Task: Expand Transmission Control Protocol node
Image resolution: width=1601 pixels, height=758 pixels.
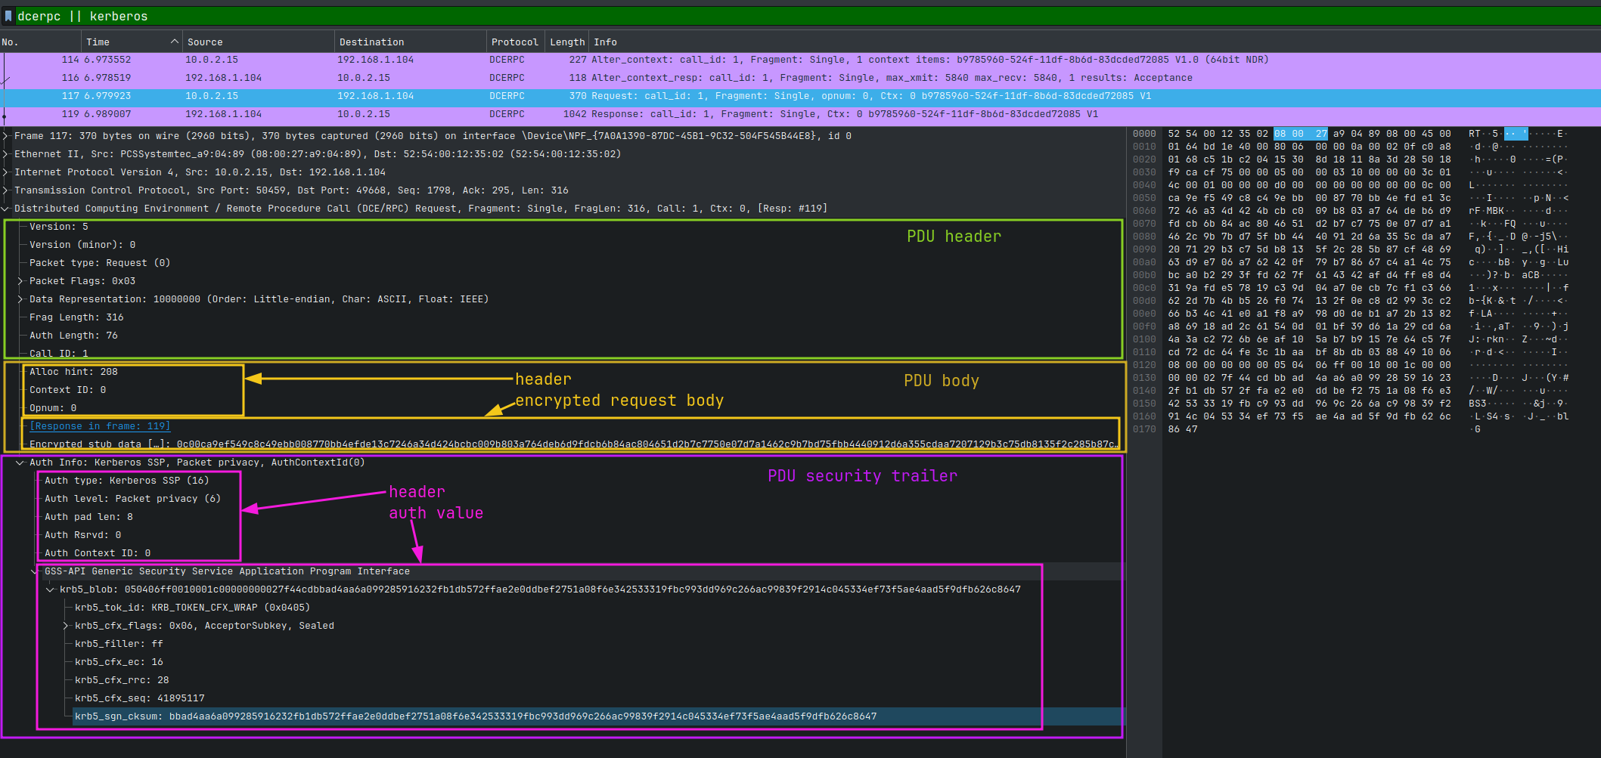Action: click(5, 190)
